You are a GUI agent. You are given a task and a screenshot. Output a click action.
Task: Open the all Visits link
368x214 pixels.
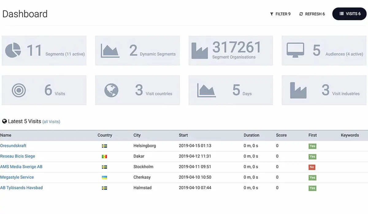coord(51,122)
